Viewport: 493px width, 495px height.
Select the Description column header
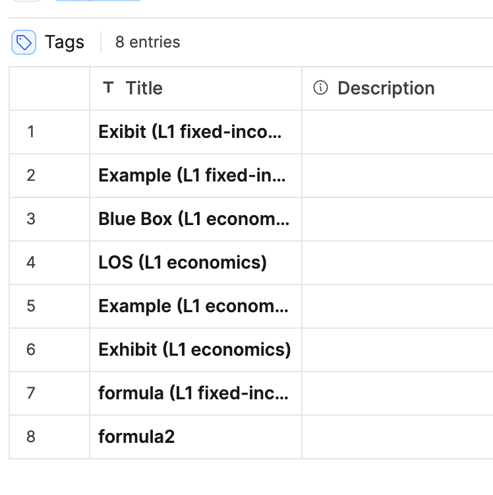click(398, 88)
